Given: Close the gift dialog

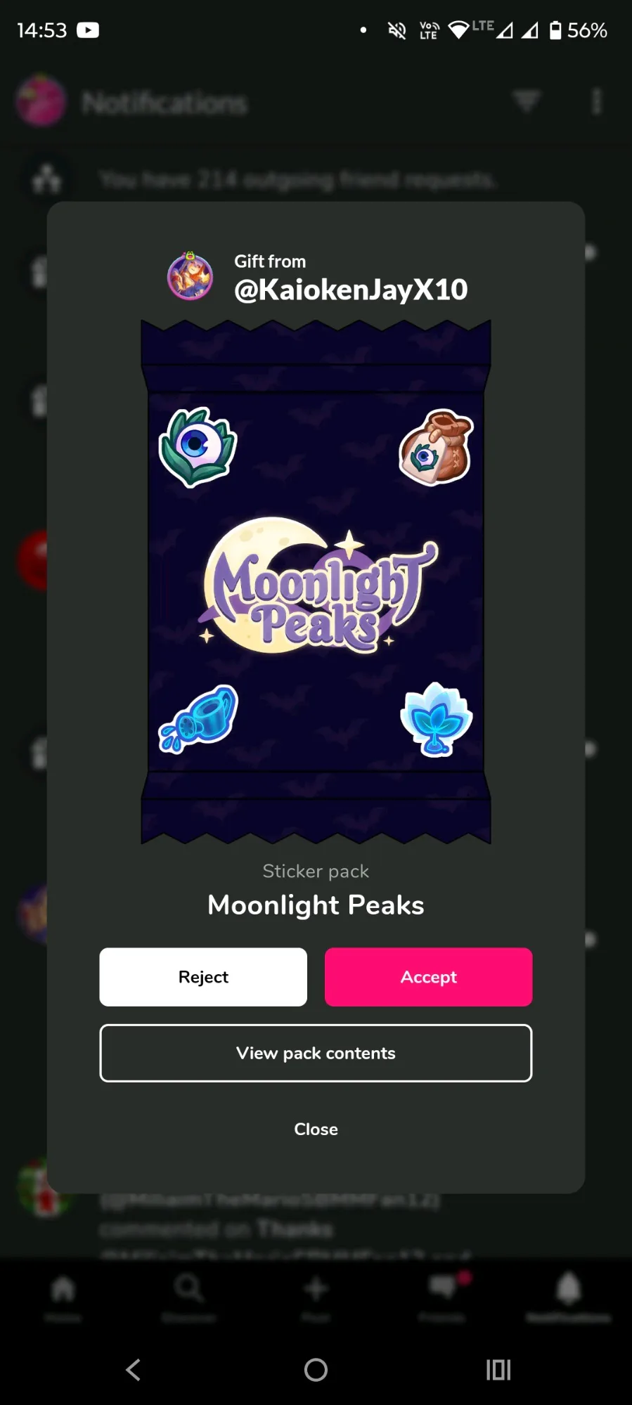Looking at the screenshot, I should tap(316, 1129).
